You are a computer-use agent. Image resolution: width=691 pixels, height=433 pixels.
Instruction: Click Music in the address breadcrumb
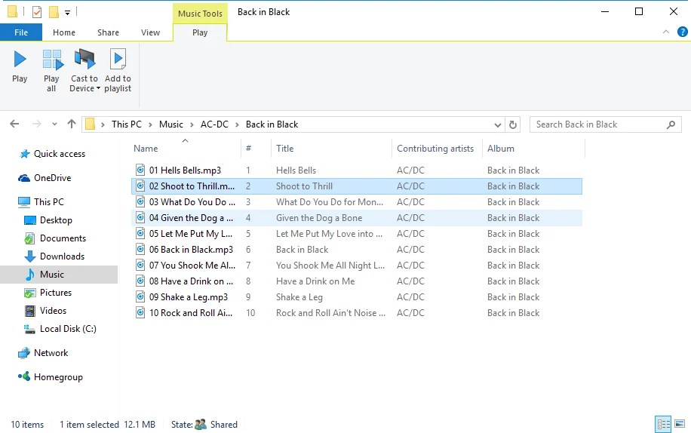[x=171, y=124]
